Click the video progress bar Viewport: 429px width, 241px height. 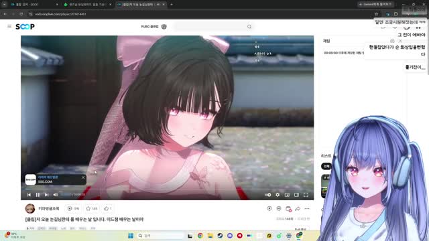(167, 189)
